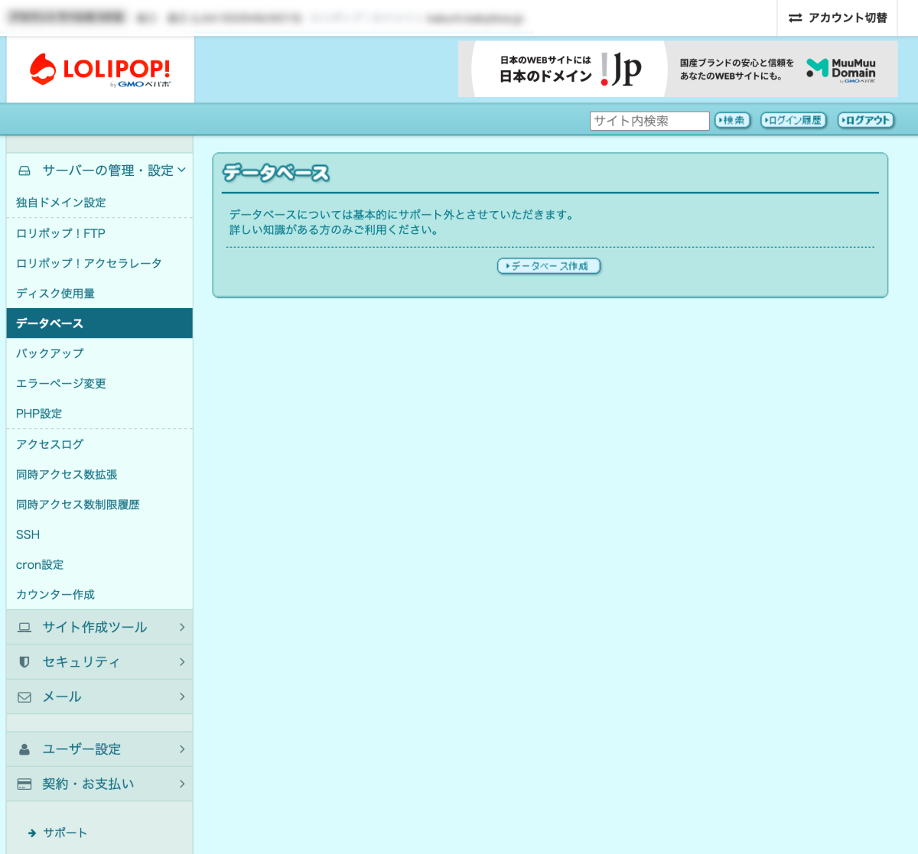
Task: Expand the サイト作成ツール chevron
Action: coord(181,627)
